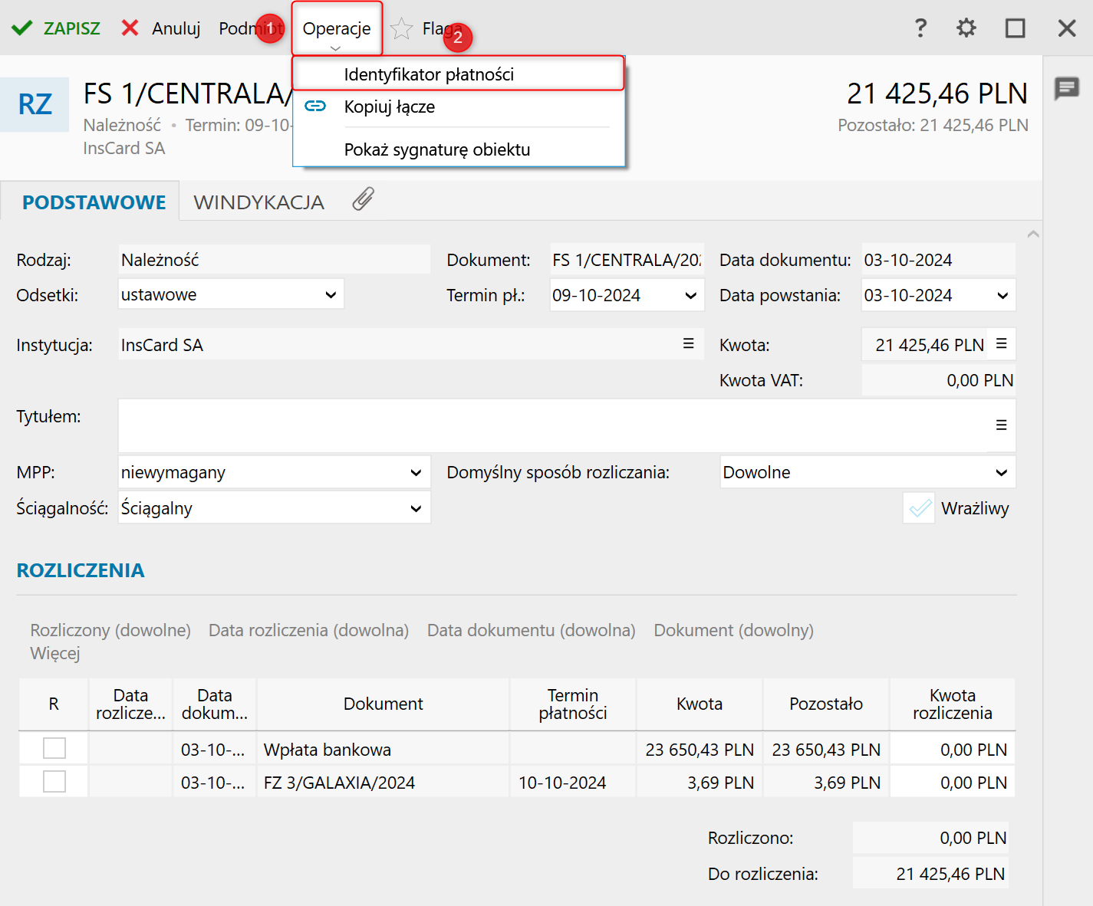Image resolution: width=1093 pixels, height=906 pixels.
Task: Select Identyfikator płatności menu item
Action: pyautogui.click(x=429, y=74)
